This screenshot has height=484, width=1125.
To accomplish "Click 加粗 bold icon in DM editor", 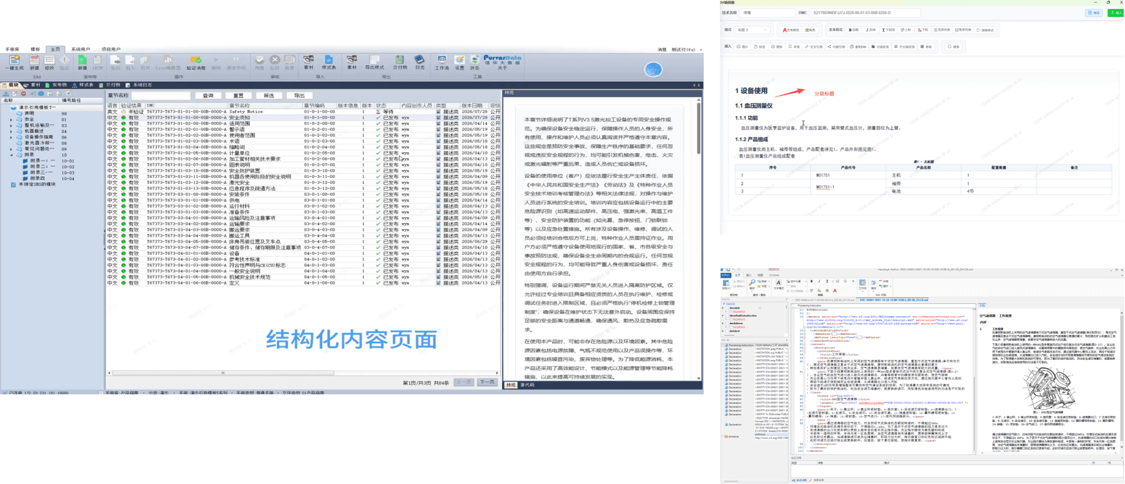I will pyautogui.click(x=854, y=30).
